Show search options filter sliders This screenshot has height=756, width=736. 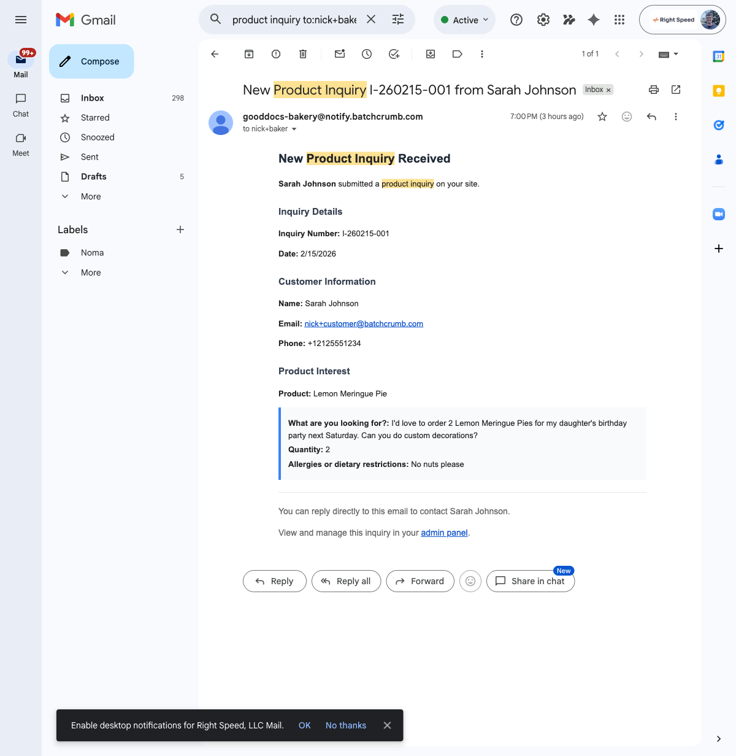[398, 20]
